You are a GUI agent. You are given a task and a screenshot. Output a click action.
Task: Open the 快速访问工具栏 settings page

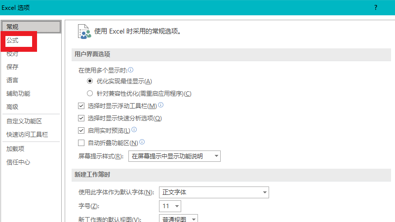[27, 135]
